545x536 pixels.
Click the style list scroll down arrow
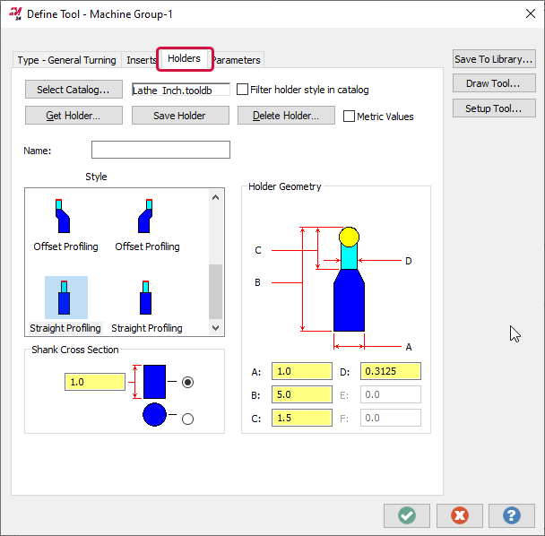(215, 328)
